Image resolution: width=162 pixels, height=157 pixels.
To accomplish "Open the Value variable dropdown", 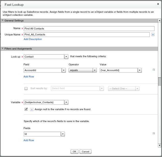I will [x=140, y=70].
